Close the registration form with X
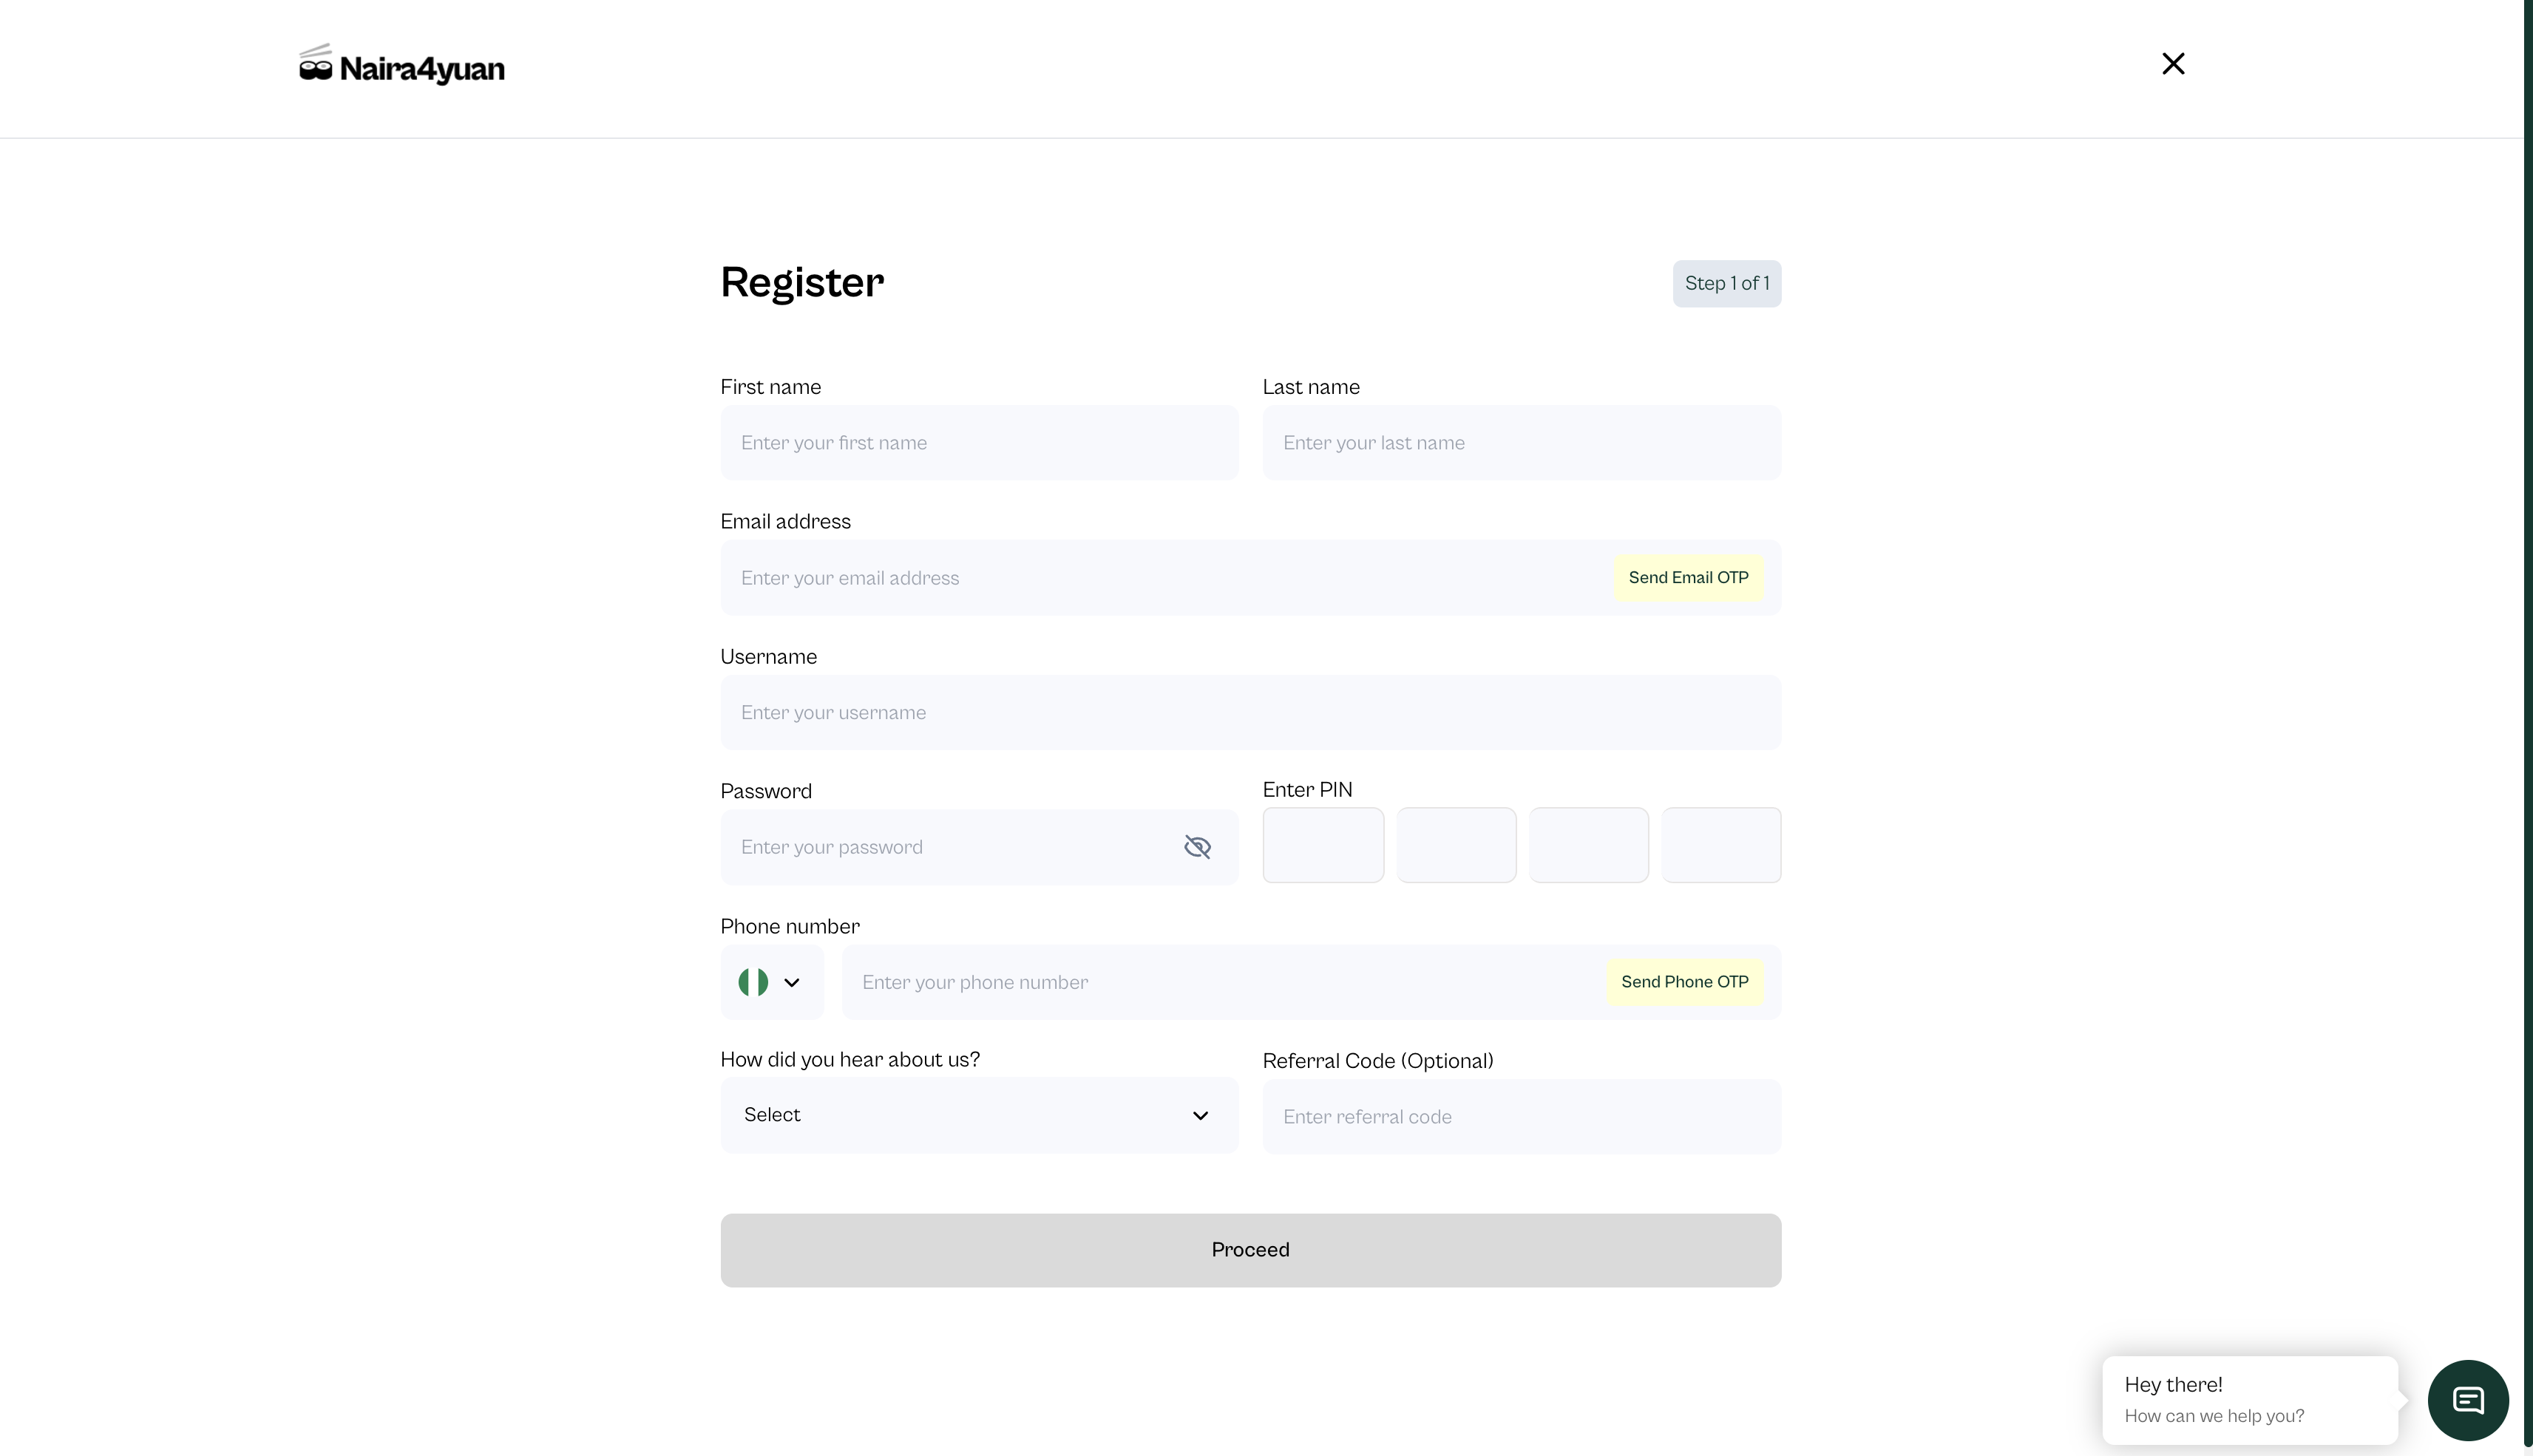 [x=2172, y=64]
